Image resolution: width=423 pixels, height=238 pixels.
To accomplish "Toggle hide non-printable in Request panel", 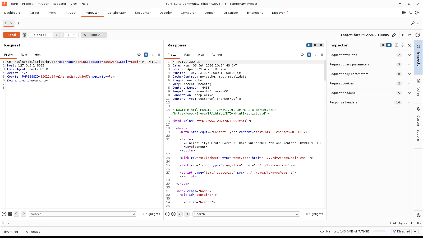I will [x=139, y=55].
